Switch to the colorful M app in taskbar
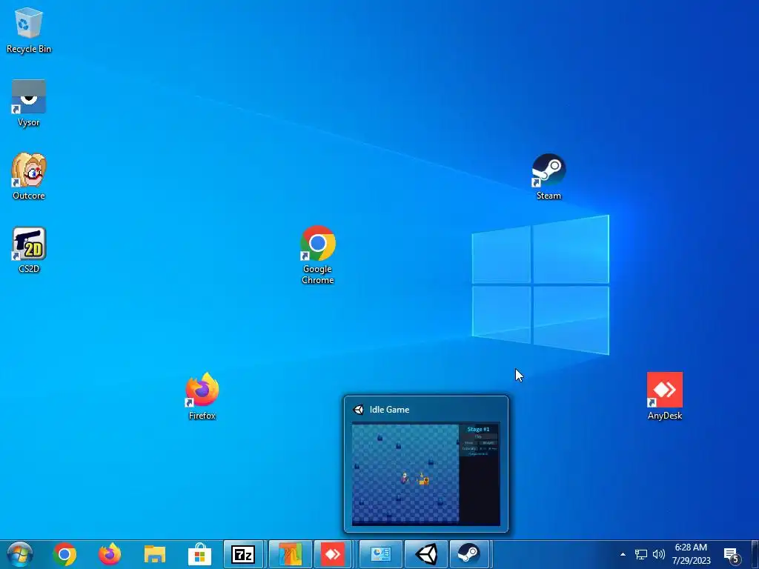This screenshot has height=569, width=759. [289, 554]
